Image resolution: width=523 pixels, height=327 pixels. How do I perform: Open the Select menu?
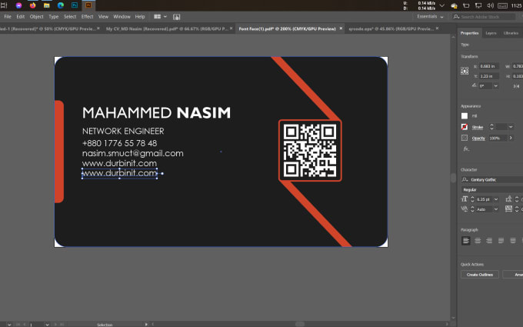click(70, 16)
